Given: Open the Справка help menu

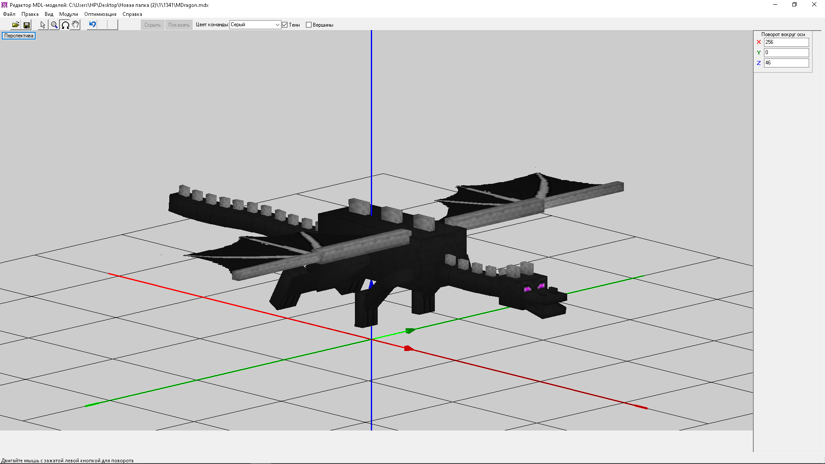Looking at the screenshot, I should [x=132, y=14].
